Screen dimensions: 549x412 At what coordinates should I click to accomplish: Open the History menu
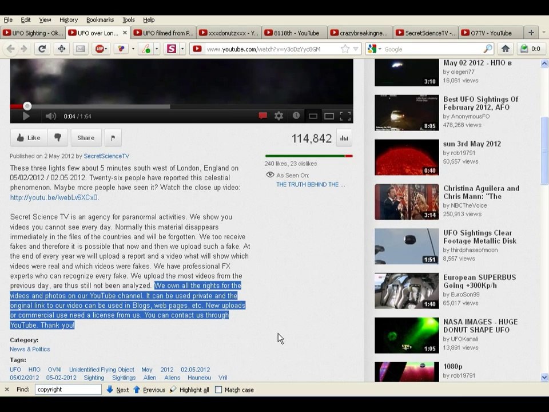(68, 20)
